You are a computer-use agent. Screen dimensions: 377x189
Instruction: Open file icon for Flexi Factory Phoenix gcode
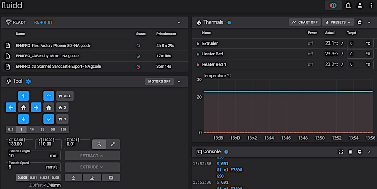tap(8, 45)
